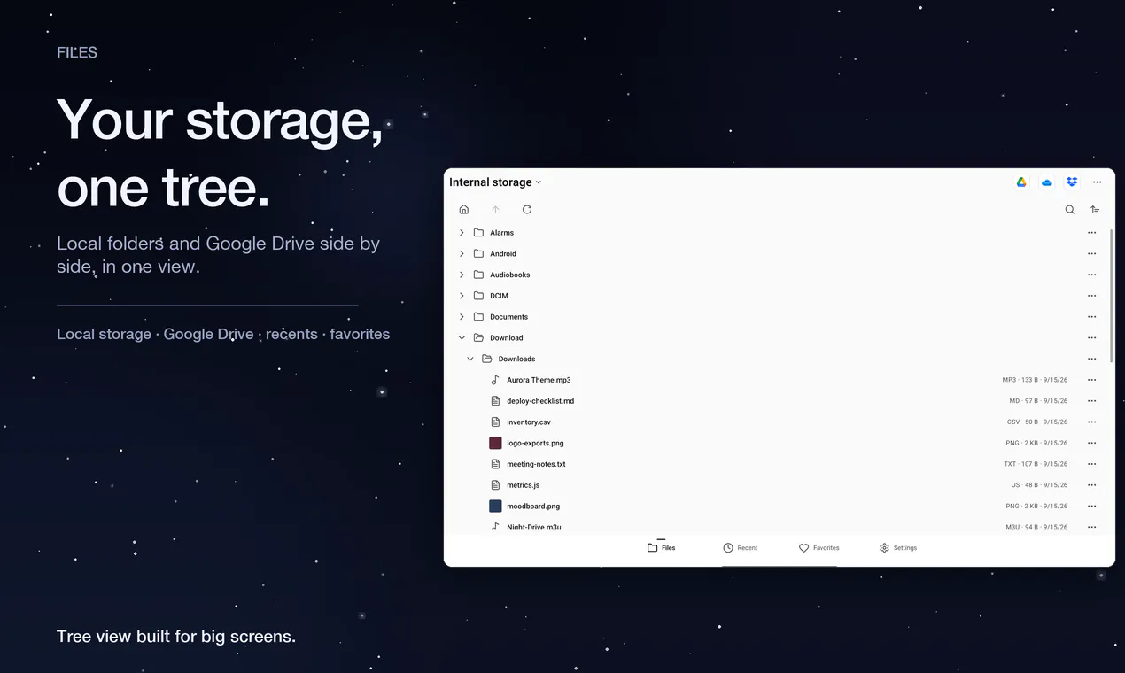Expand the DCIM folder chevron

[462, 296]
